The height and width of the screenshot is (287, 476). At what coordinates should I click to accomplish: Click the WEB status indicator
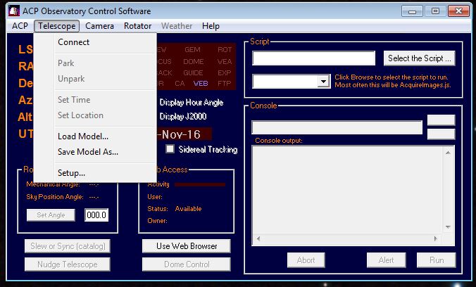tap(201, 83)
